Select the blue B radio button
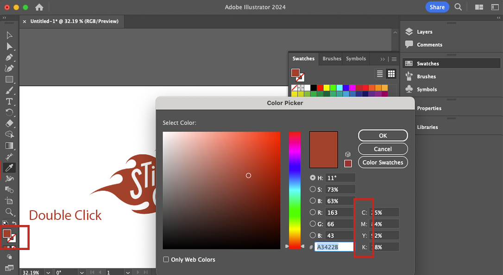 [313, 235]
